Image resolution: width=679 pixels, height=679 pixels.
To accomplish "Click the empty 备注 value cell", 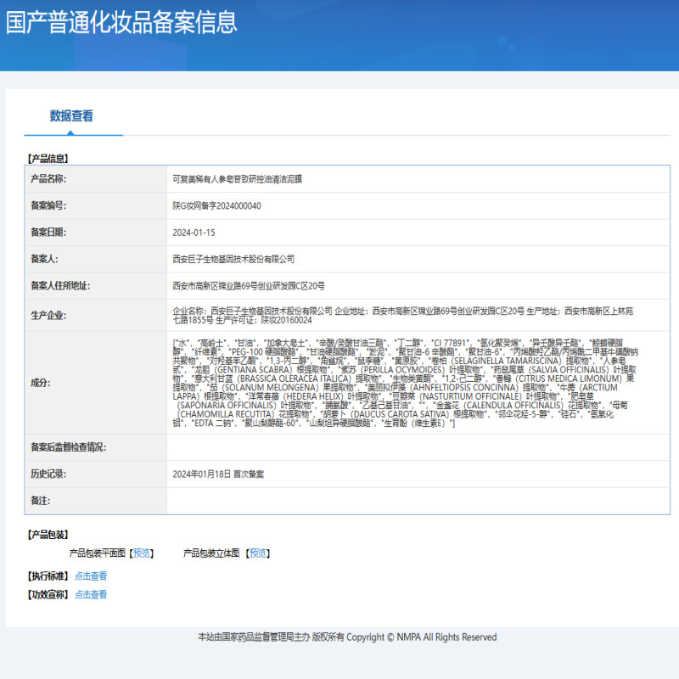I will click(418, 501).
